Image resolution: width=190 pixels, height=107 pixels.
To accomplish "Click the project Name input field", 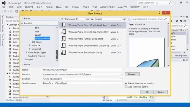I will [x=82, y=70].
